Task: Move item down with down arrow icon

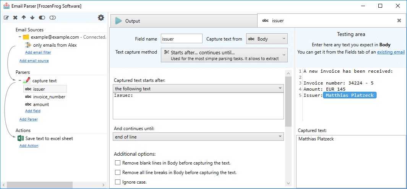Action: pos(32,18)
